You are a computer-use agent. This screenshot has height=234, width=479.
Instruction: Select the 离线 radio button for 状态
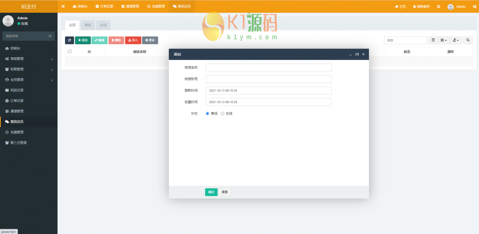pyautogui.click(x=207, y=113)
